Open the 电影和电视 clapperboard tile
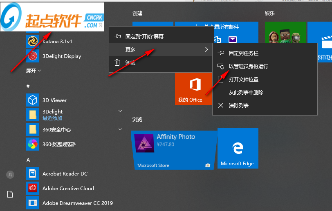The image size is (332, 211). [x=320, y=41]
